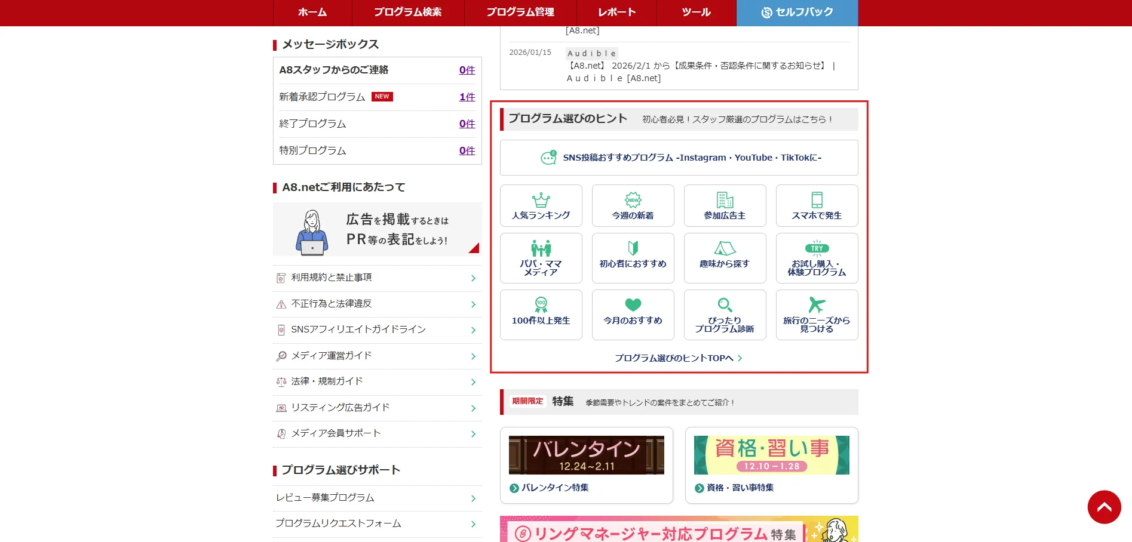The image size is (1132, 542).
Task: Select 参加広告主 building icon tile
Action: point(725,205)
